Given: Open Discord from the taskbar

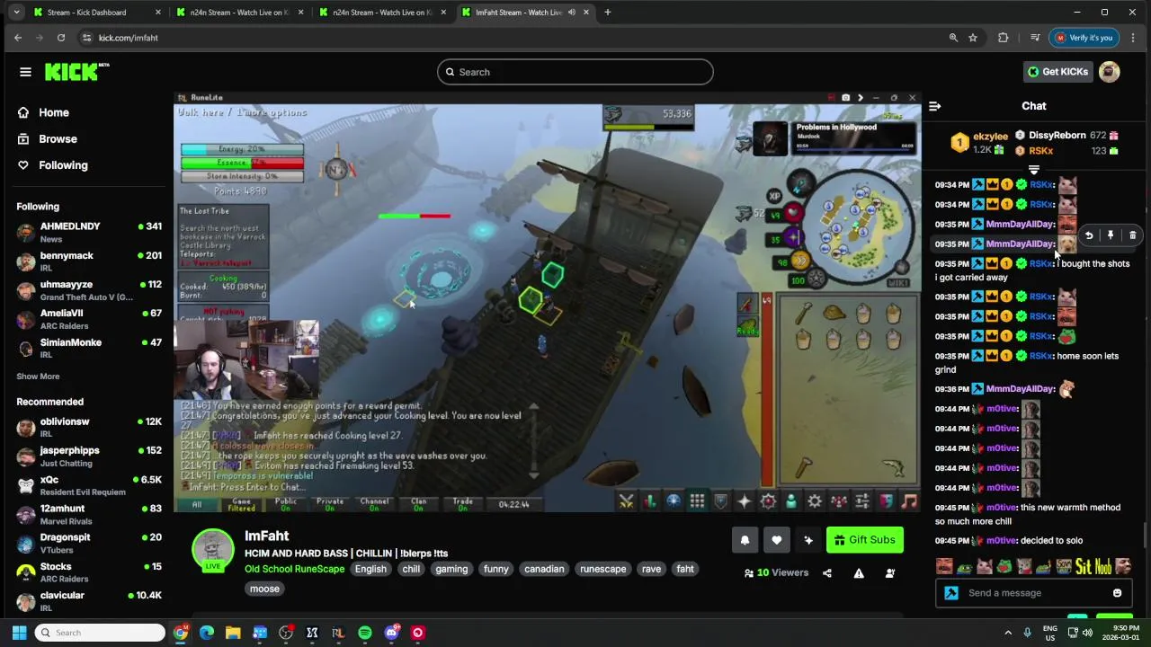Looking at the screenshot, I should pyautogui.click(x=391, y=633).
